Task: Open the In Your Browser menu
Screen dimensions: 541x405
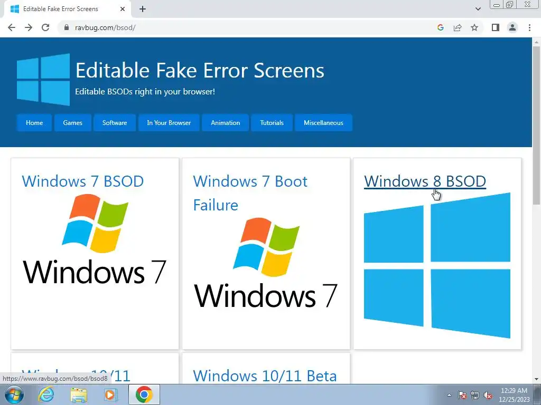Action: pos(169,122)
